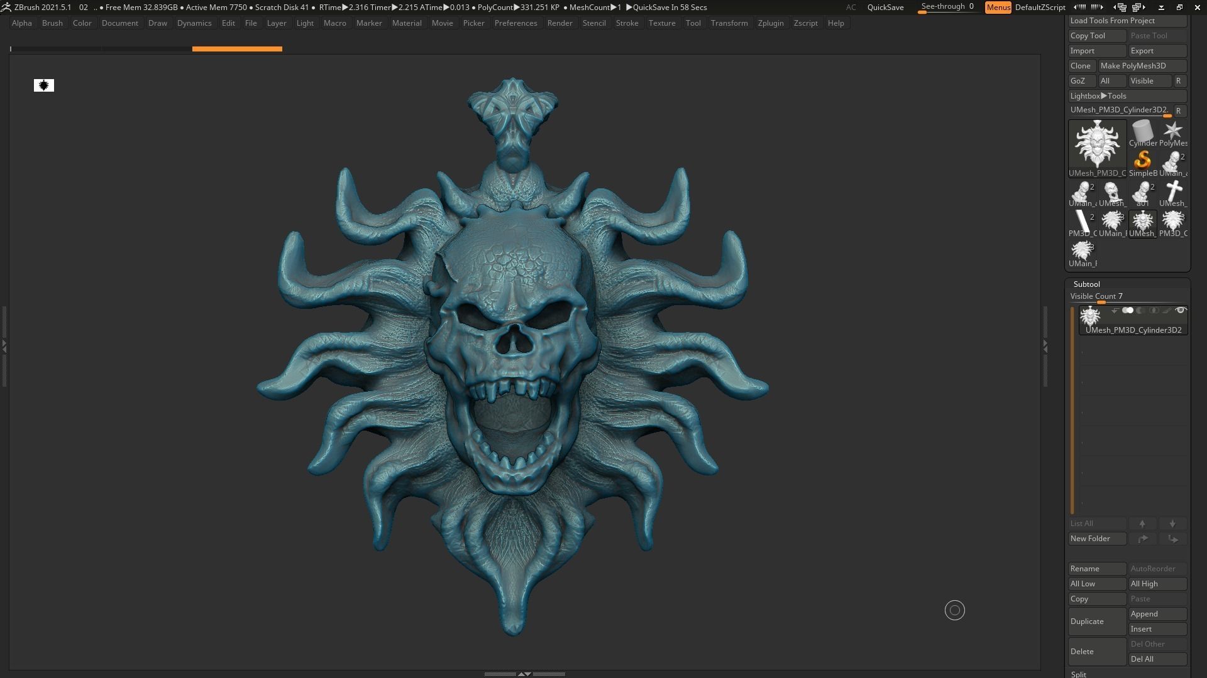This screenshot has height=678, width=1207.
Task: Load next UI layout icon
Action: (x=1138, y=8)
